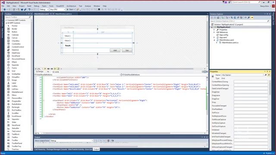Screen dimensions: 276x155
Task: Toggle snap to snaplines in designer
Action: [55, 69]
